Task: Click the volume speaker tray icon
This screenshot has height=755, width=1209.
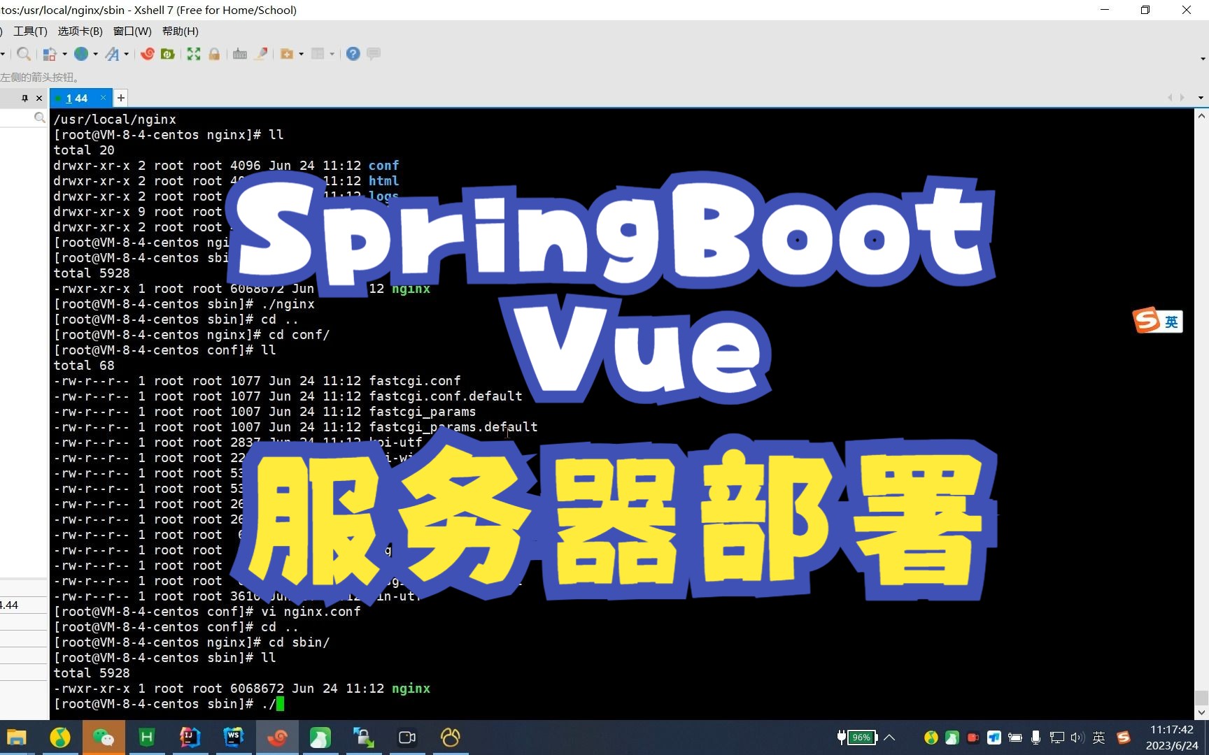Action: (x=1077, y=738)
